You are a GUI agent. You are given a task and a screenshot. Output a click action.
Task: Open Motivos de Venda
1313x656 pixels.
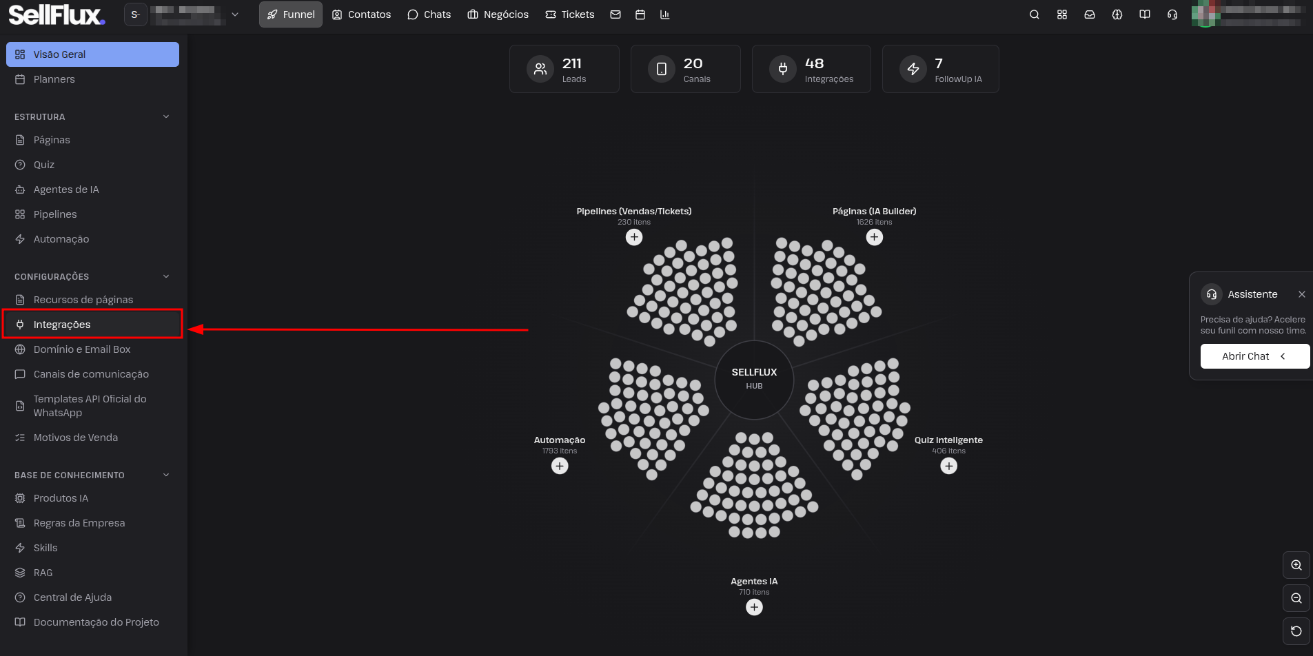92,438
